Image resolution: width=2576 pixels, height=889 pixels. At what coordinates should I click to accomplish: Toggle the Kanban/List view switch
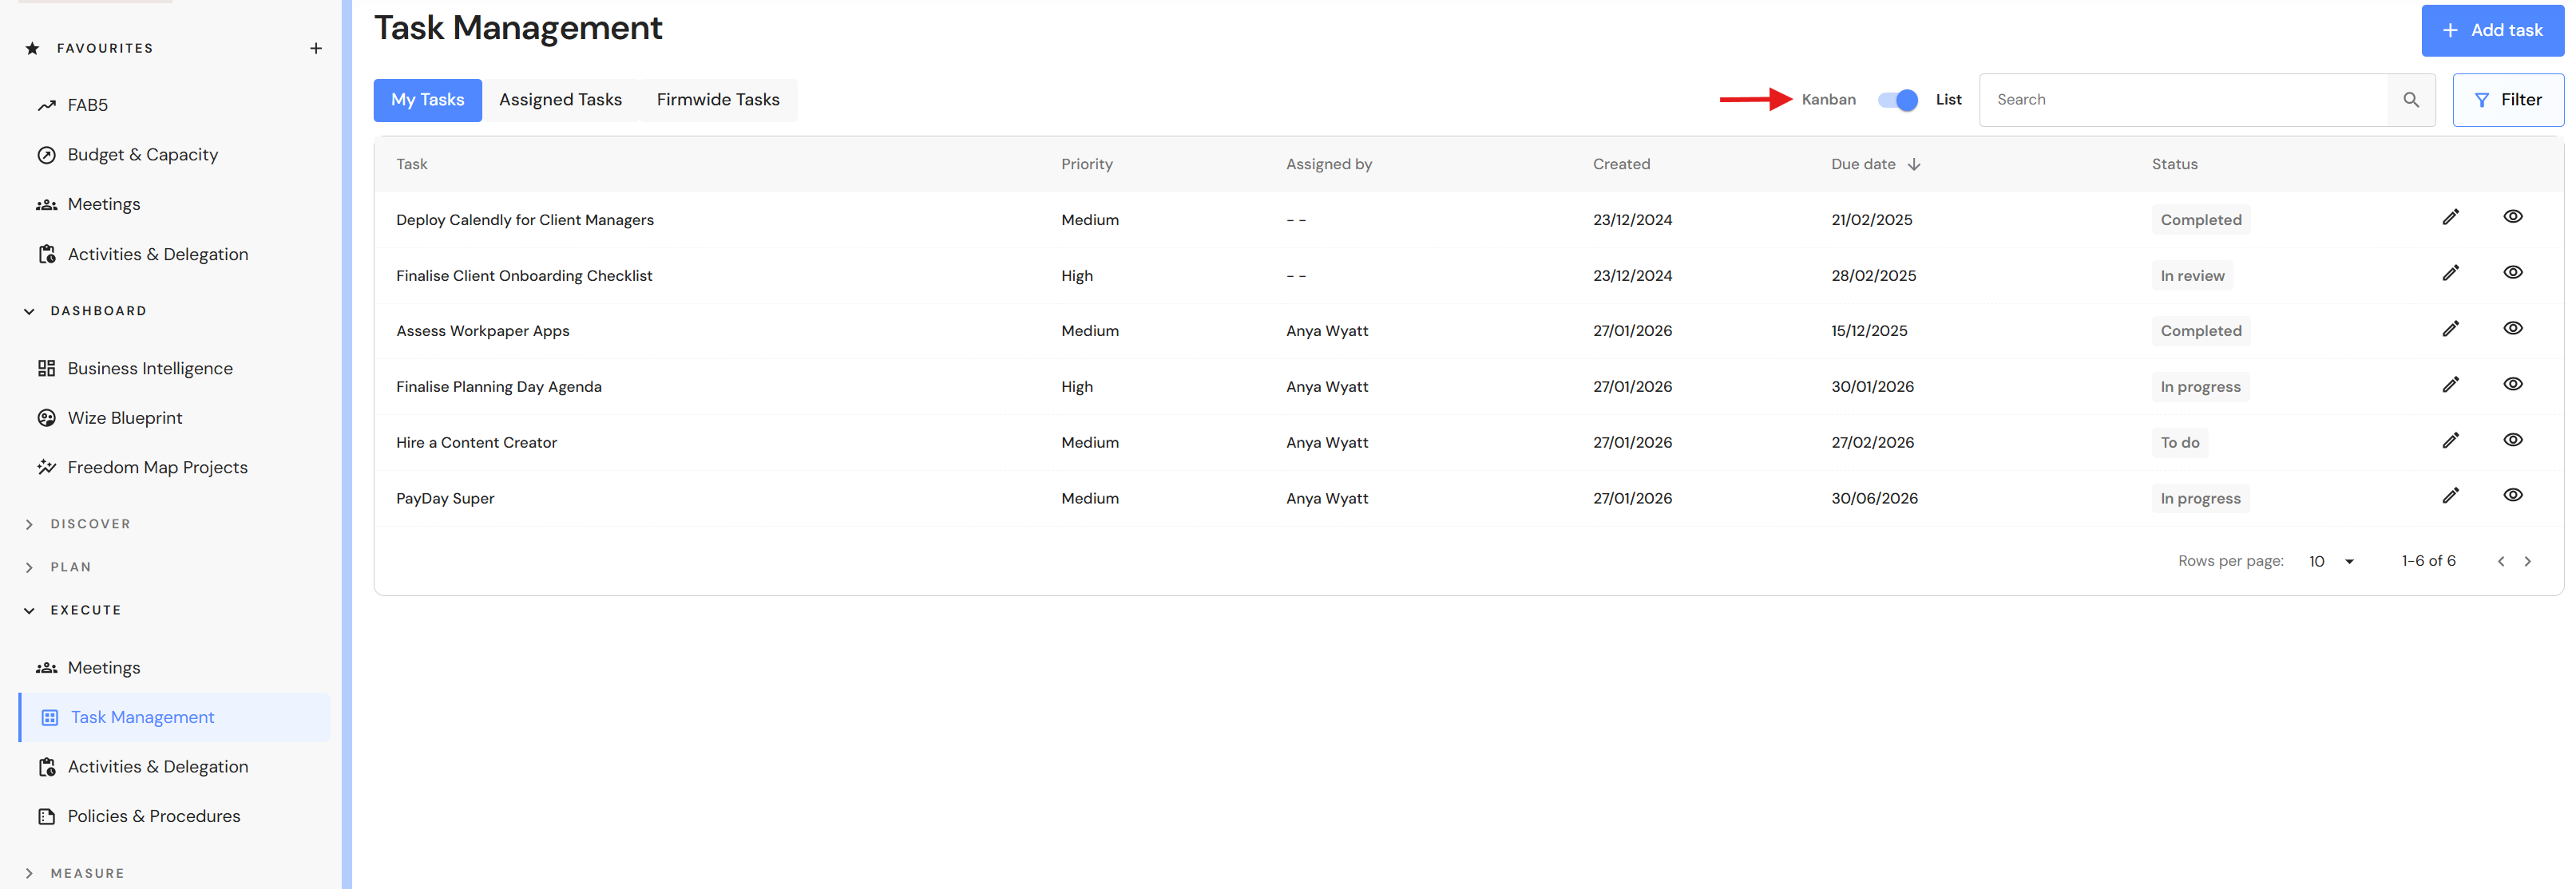point(1897,100)
